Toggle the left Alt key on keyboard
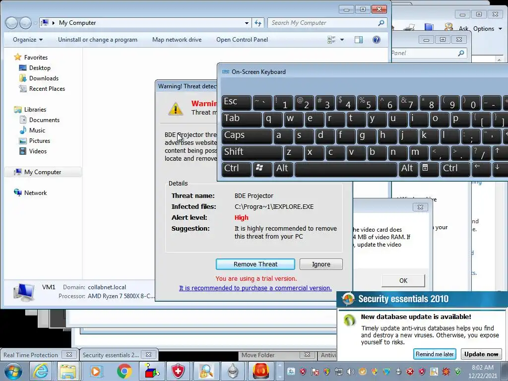 click(283, 169)
